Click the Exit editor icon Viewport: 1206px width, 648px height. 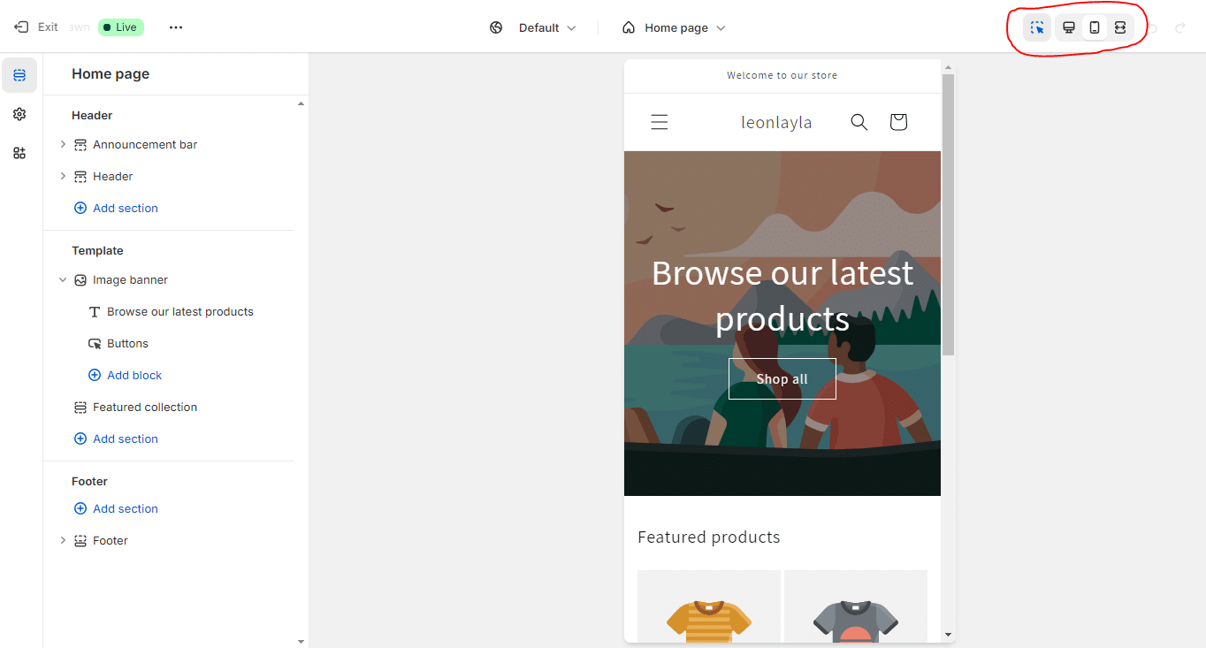21,27
